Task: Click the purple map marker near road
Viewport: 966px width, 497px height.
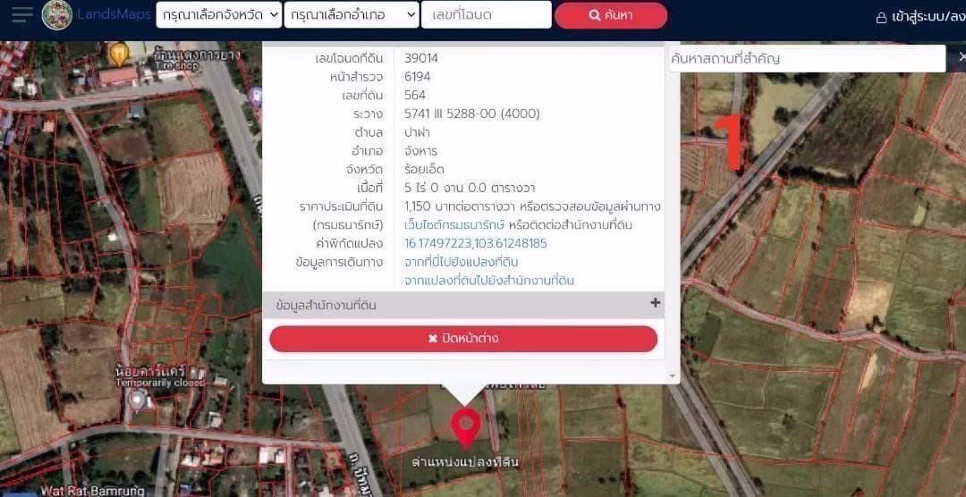Action: [x=257, y=95]
